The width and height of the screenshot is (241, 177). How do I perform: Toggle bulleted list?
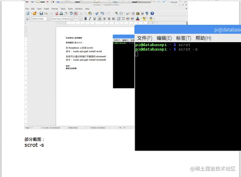click(x=123, y=19)
